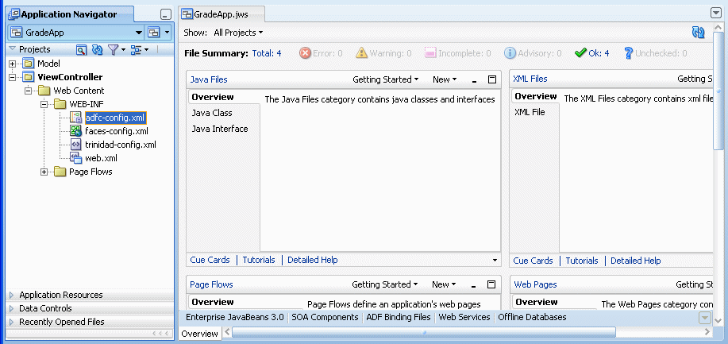Image resolution: width=728 pixels, height=344 pixels.
Task: Expand the Recently Opened Files section
Action: pos(12,322)
